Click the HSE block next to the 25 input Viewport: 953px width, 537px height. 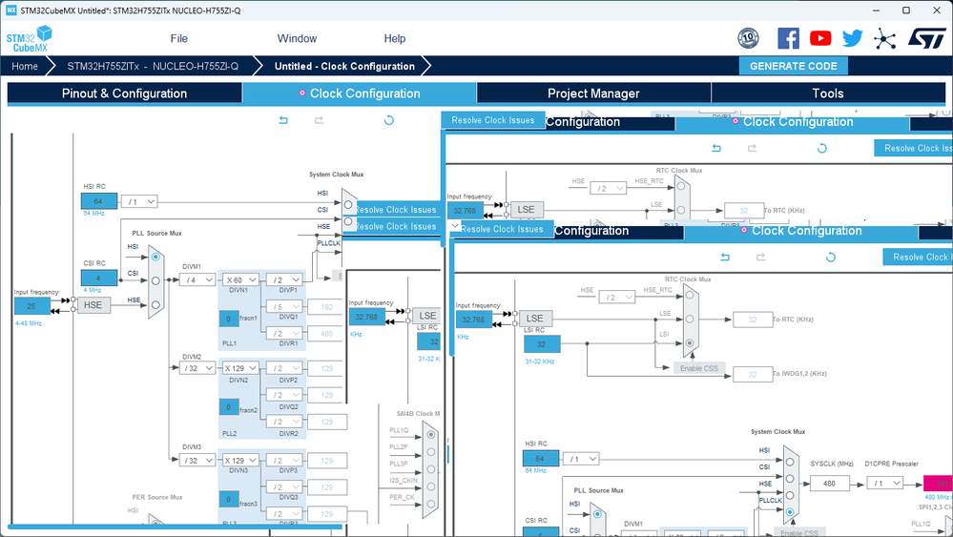pyautogui.click(x=93, y=305)
